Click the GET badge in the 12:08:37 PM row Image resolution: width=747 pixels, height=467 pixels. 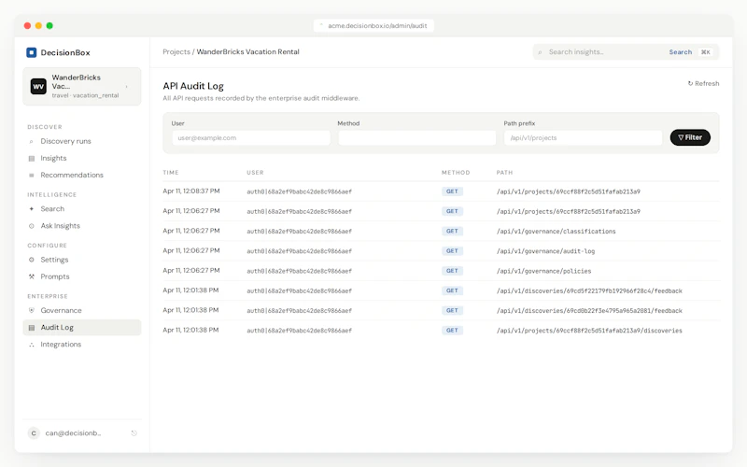pos(452,191)
